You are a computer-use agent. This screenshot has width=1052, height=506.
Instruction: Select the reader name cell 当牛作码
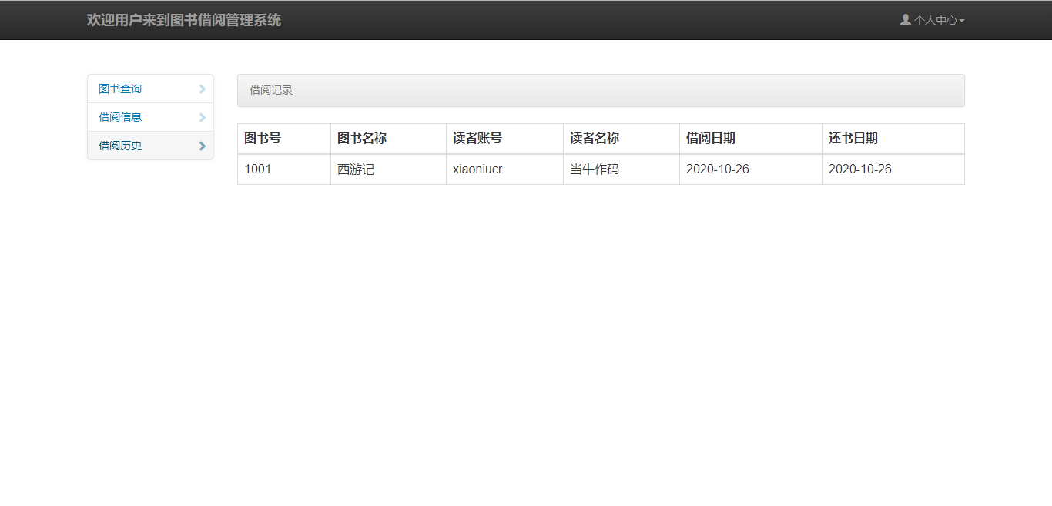[621, 169]
